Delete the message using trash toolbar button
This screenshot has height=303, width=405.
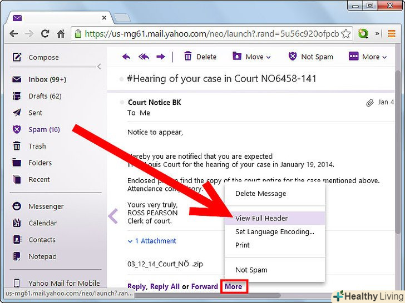[x=200, y=57]
